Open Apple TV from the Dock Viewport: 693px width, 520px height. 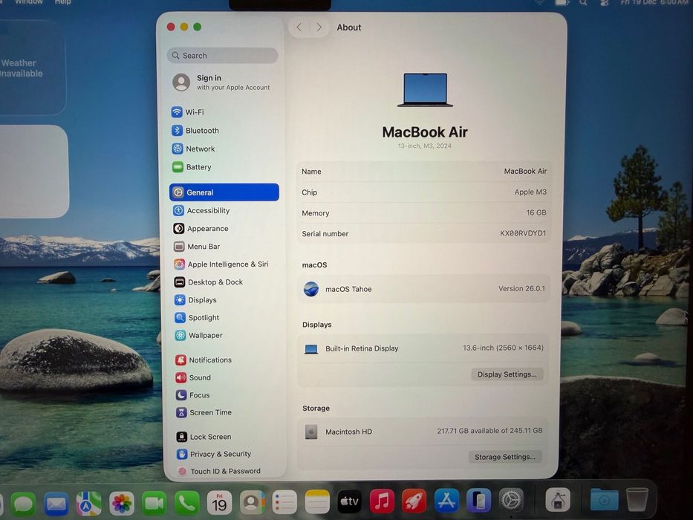(x=350, y=501)
